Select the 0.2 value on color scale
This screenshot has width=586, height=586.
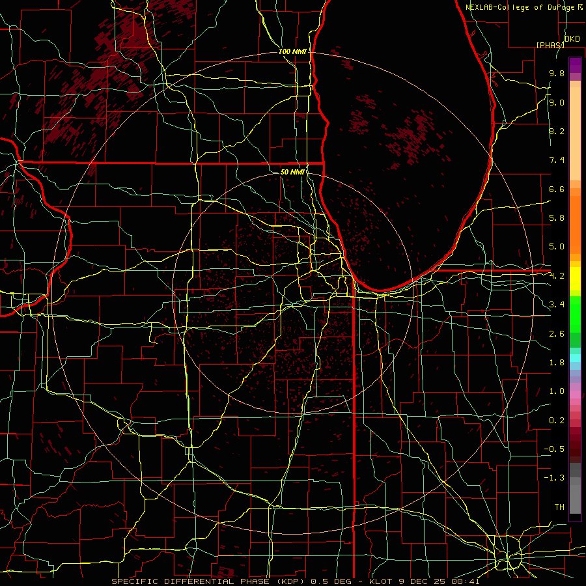tap(557, 421)
